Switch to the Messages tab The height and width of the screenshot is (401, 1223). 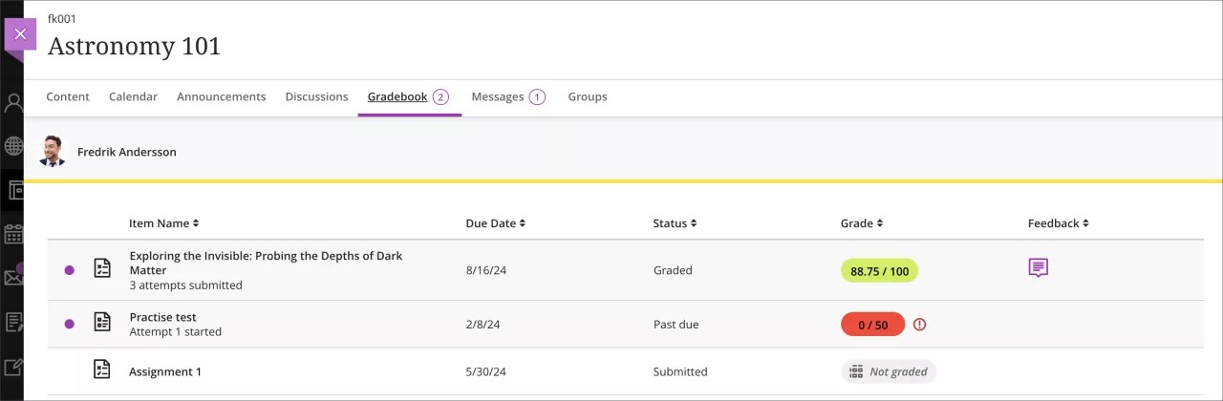(x=498, y=96)
